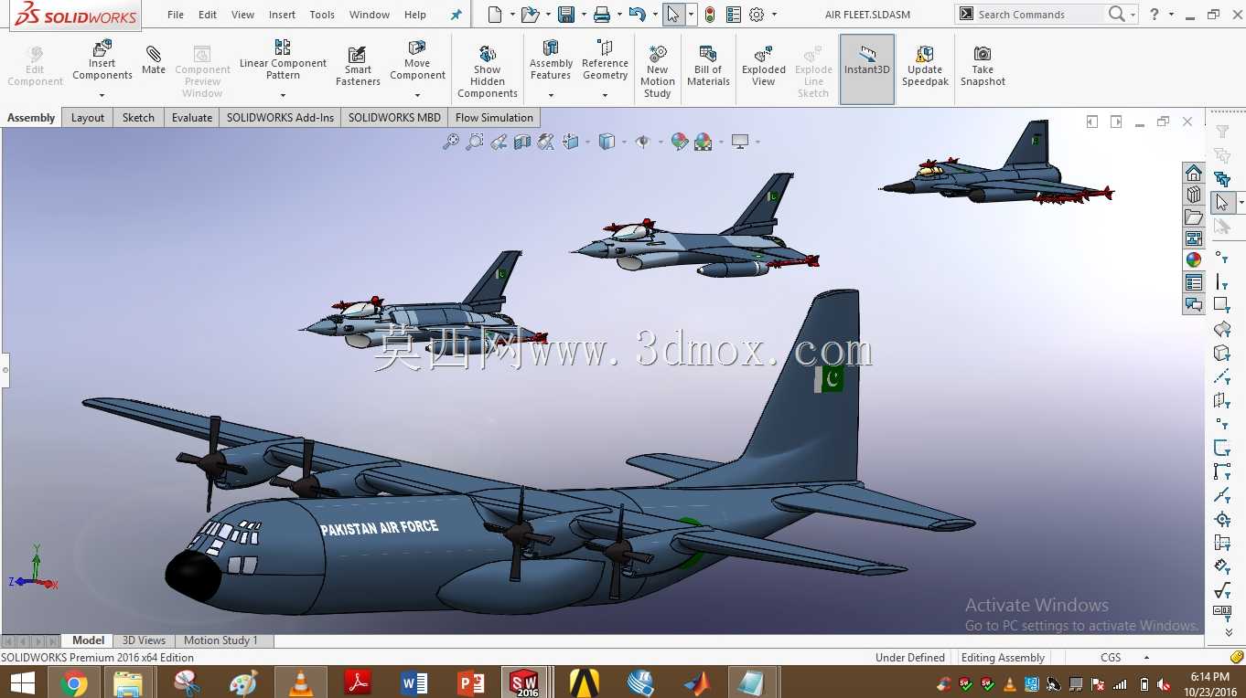This screenshot has height=698, width=1246.
Task: Expand the Reference Geometry dropdown arrow
Action: tap(605, 95)
